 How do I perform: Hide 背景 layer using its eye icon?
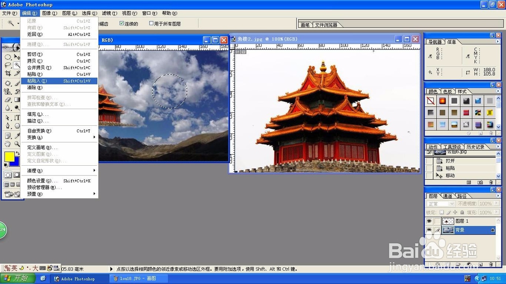(429, 230)
